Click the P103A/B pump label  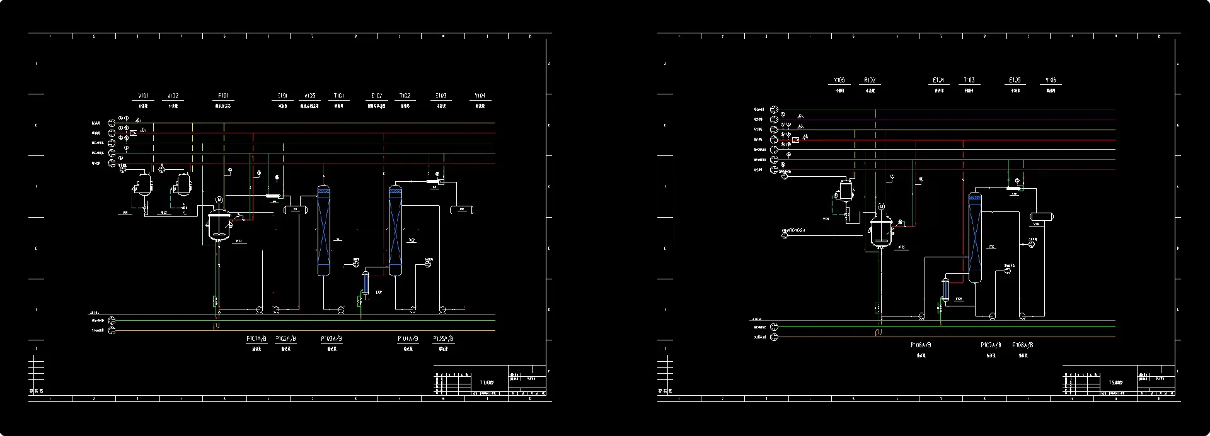pos(331,339)
